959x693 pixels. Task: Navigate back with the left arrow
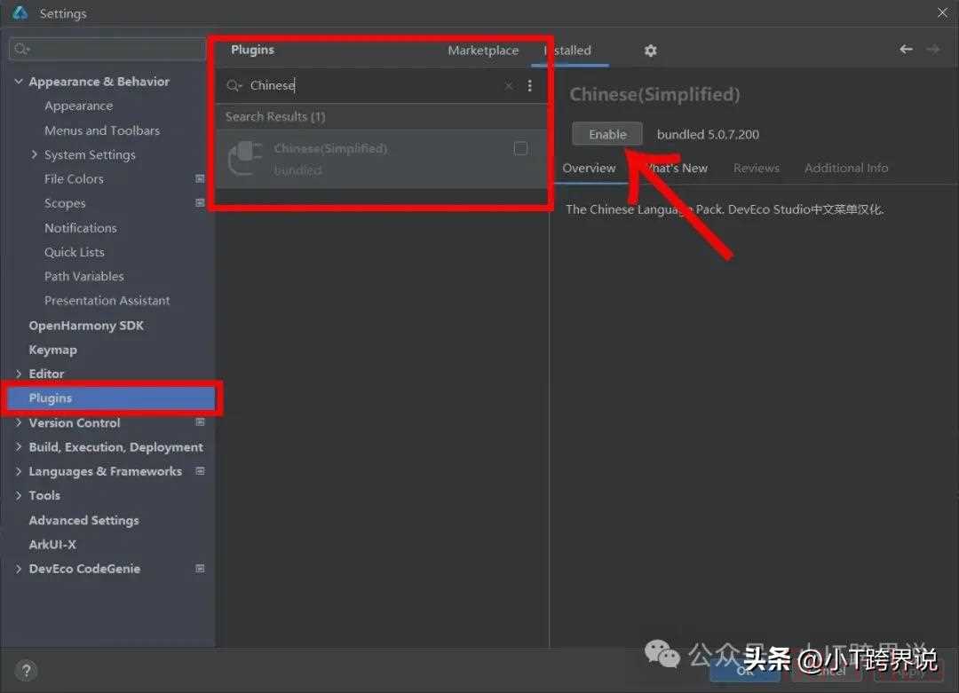(x=906, y=49)
